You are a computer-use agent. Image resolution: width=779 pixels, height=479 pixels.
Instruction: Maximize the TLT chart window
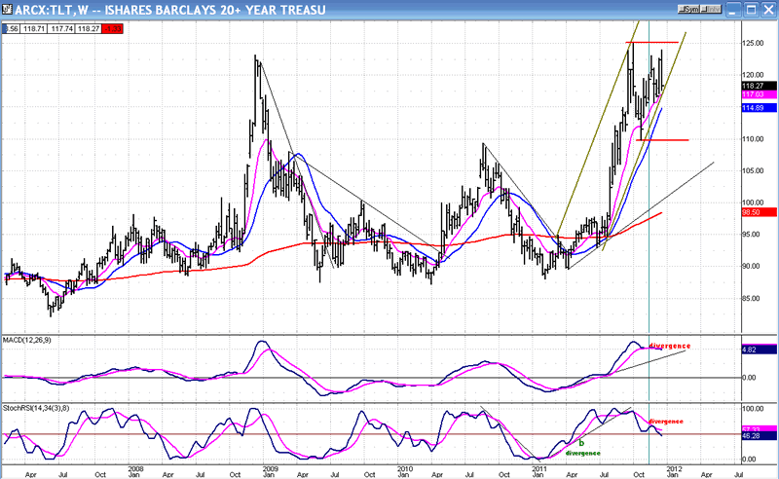[750, 9]
